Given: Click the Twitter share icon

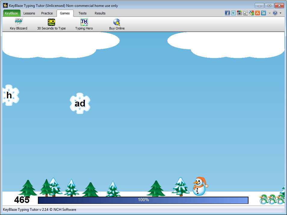Looking at the screenshot, I should (x=233, y=13).
